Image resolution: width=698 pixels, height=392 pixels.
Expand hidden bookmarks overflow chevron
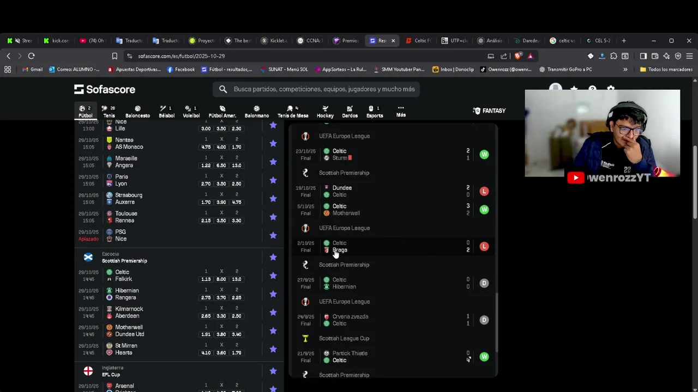625,70
